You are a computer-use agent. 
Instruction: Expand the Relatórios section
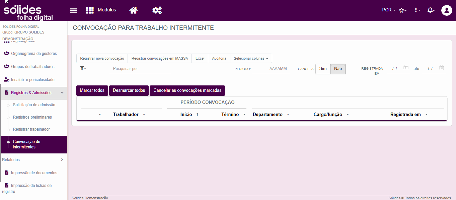click(x=62, y=160)
